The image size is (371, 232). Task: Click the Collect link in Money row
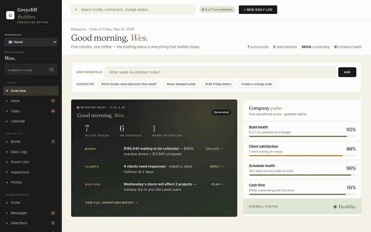(x=215, y=149)
